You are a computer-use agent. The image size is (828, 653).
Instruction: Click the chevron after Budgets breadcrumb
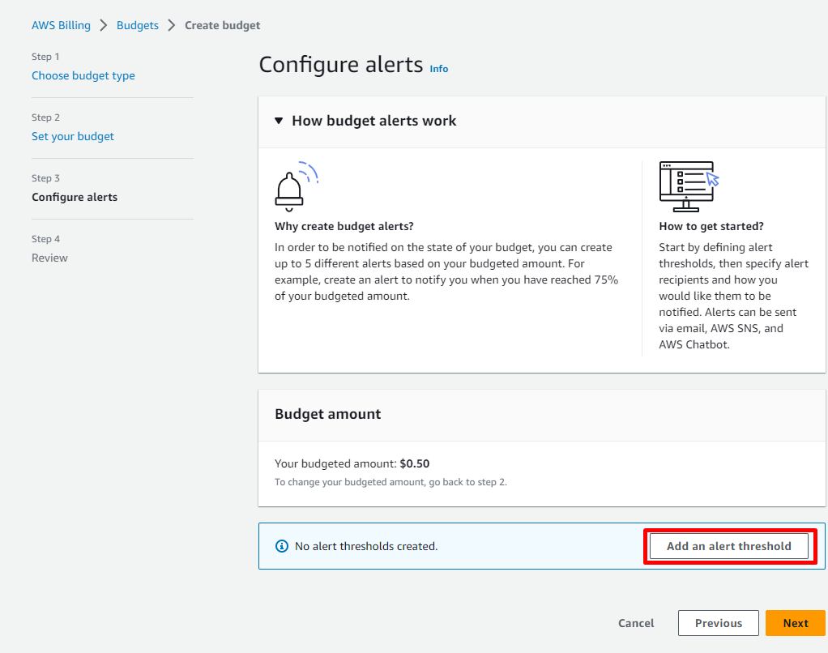172,25
